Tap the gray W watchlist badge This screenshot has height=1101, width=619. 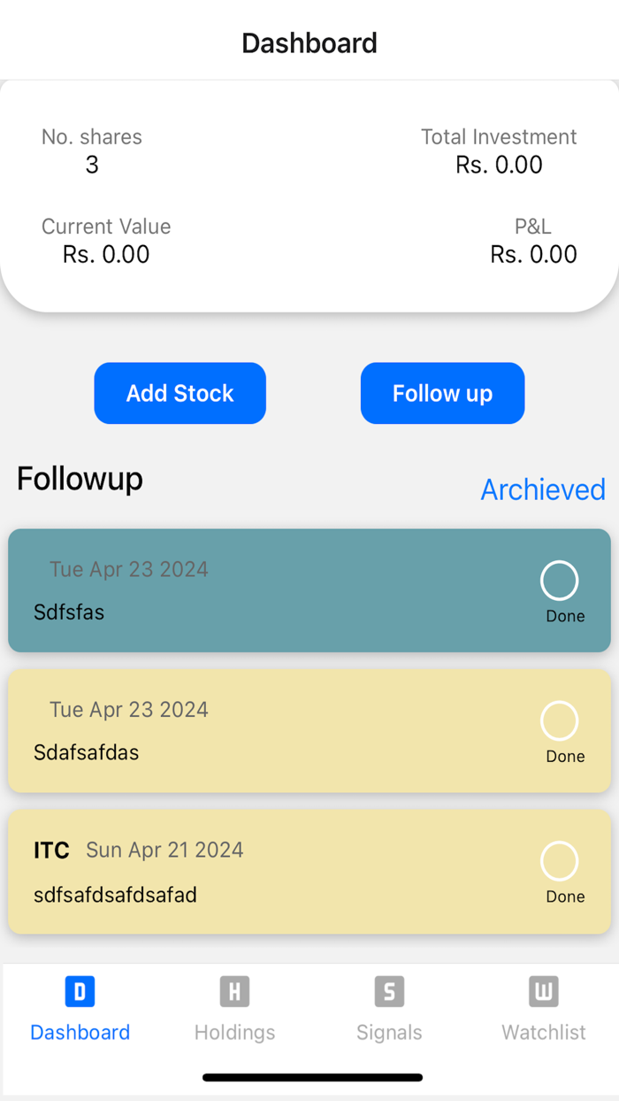(x=543, y=991)
